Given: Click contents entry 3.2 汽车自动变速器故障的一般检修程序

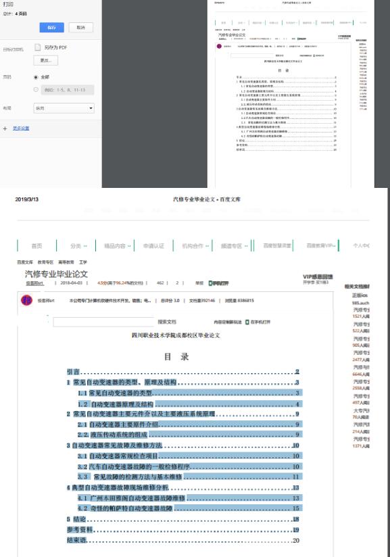Looking at the screenshot, I should click(190, 466).
